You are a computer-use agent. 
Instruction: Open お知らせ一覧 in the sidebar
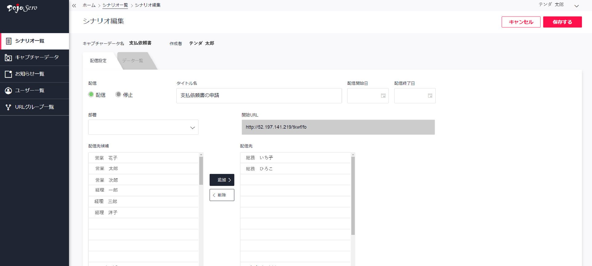pos(35,74)
